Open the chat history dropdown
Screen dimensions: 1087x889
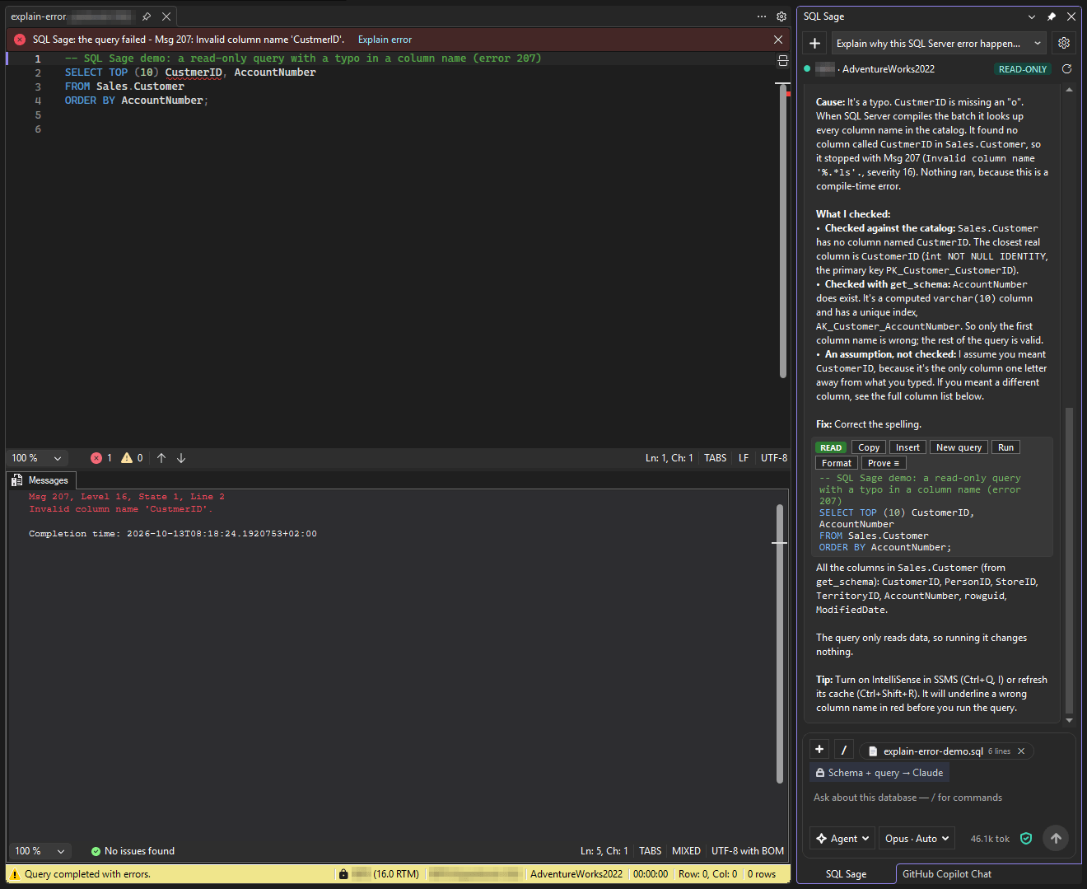940,44
